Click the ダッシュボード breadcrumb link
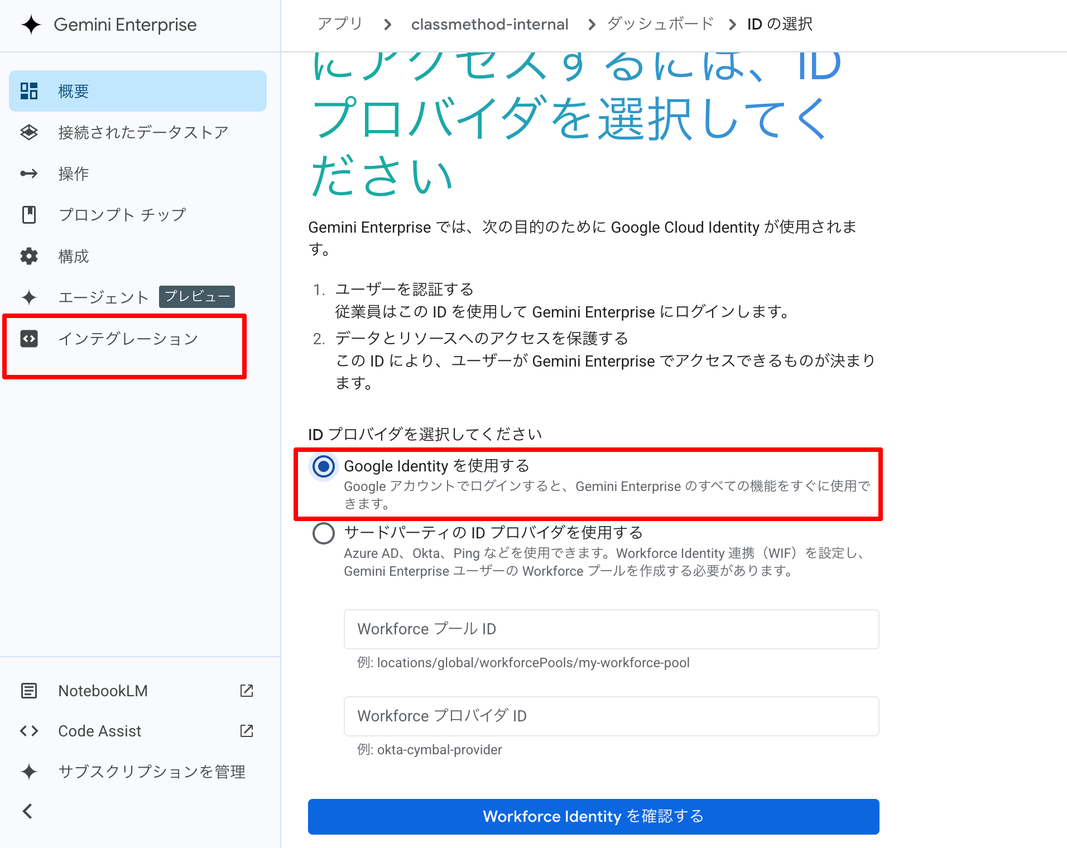The image size is (1067, 848). click(660, 25)
